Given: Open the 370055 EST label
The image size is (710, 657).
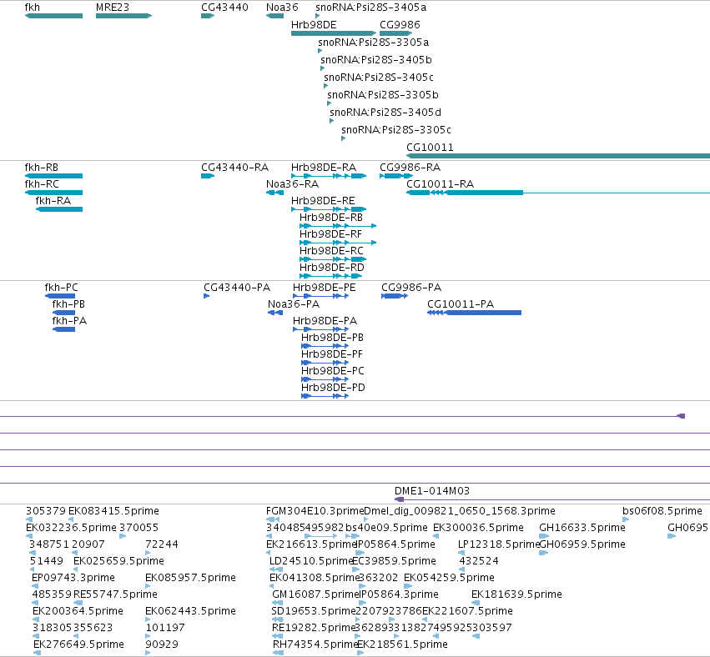Looking at the screenshot, I should click(x=138, y=528).
